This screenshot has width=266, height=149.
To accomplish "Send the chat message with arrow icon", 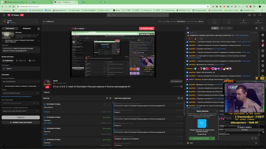I will click(x=256, y=138).
